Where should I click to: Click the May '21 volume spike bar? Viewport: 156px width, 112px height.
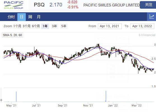tap(16, 97)
